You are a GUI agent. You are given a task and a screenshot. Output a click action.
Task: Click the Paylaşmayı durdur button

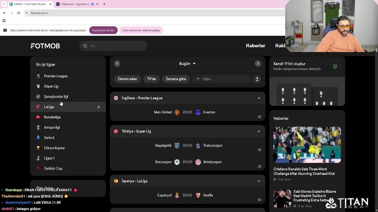point(103,30)
